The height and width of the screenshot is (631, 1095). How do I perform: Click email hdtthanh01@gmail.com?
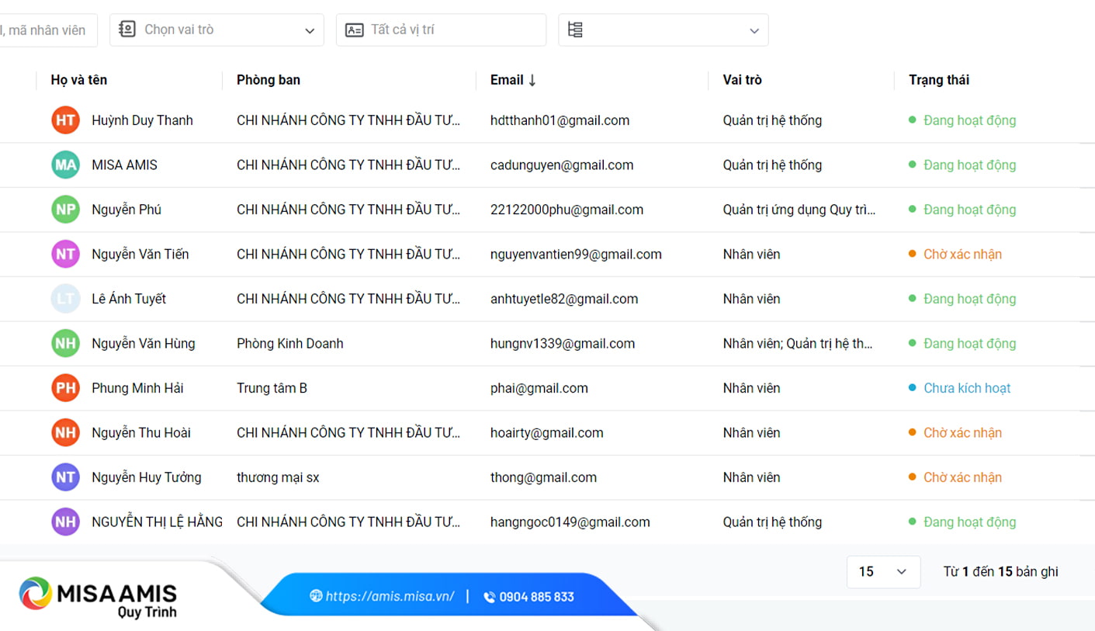click(560, 120)
